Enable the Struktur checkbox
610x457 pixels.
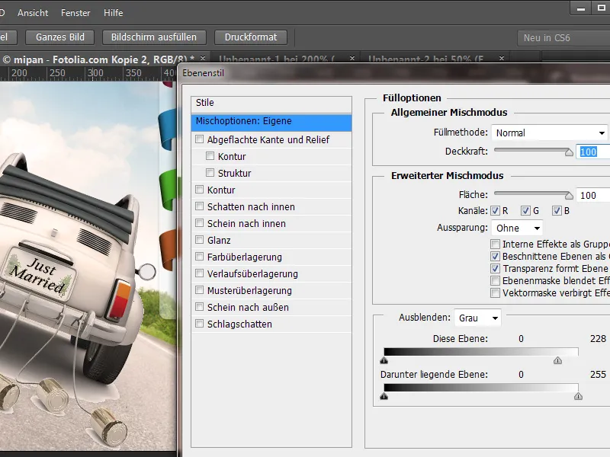[210, 172]
